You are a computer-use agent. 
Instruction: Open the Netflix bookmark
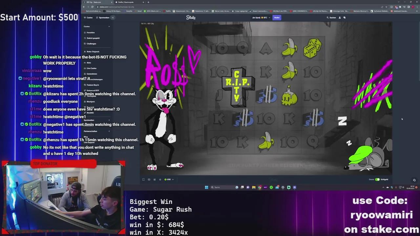tap(167, 11)
